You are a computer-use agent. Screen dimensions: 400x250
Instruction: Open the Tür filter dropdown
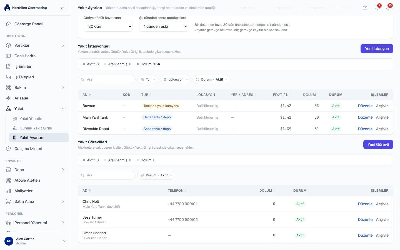[x=148, y=79]
